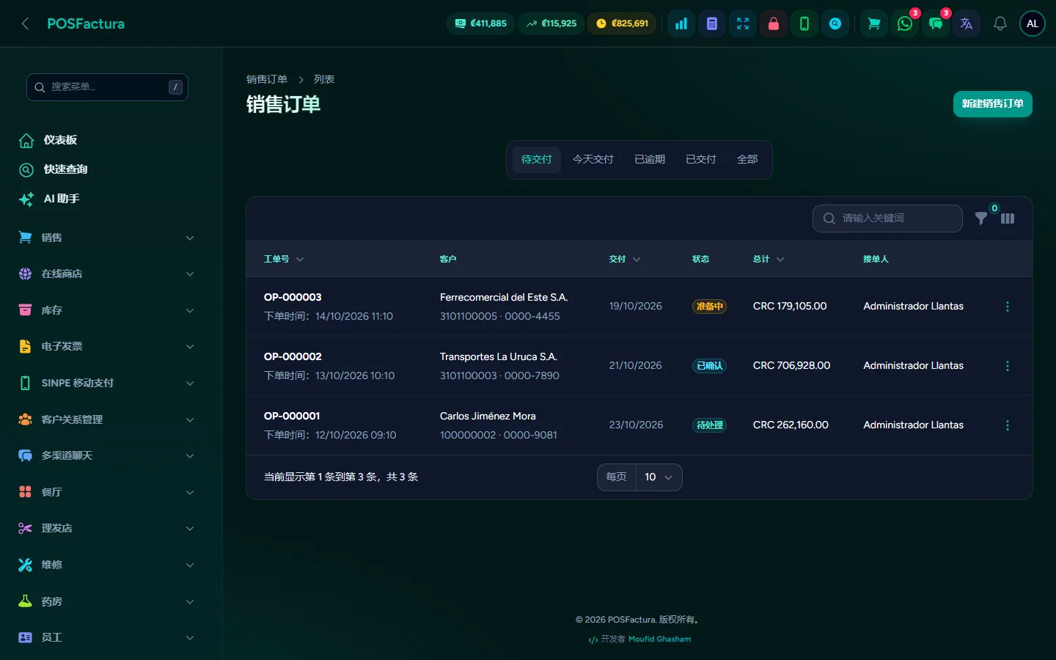Select the 今天交付 tab

[593, 159]
